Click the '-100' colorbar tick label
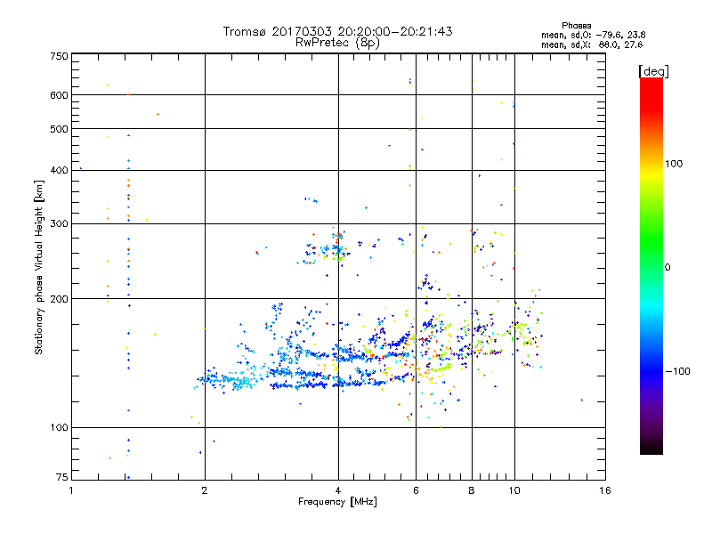 pyautogui.click(x=677, y=371)
